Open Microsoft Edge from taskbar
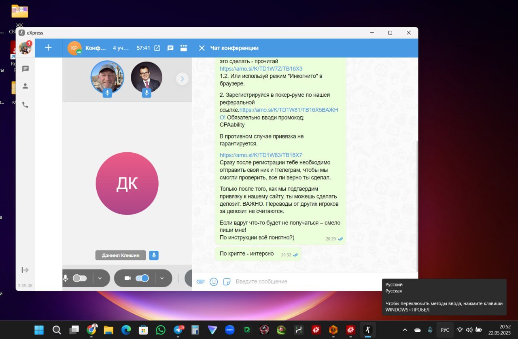 [x=126, y=330]
